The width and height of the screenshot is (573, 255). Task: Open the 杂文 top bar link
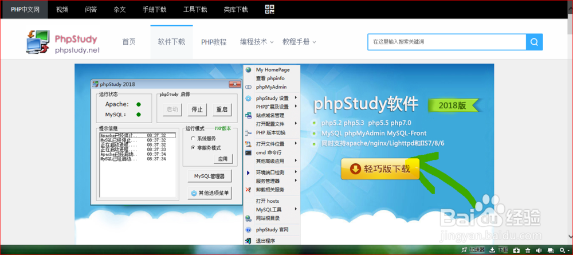(120, 10)
